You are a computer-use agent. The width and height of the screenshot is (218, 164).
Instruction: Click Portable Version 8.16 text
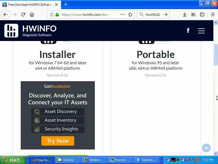click(156, 75)
